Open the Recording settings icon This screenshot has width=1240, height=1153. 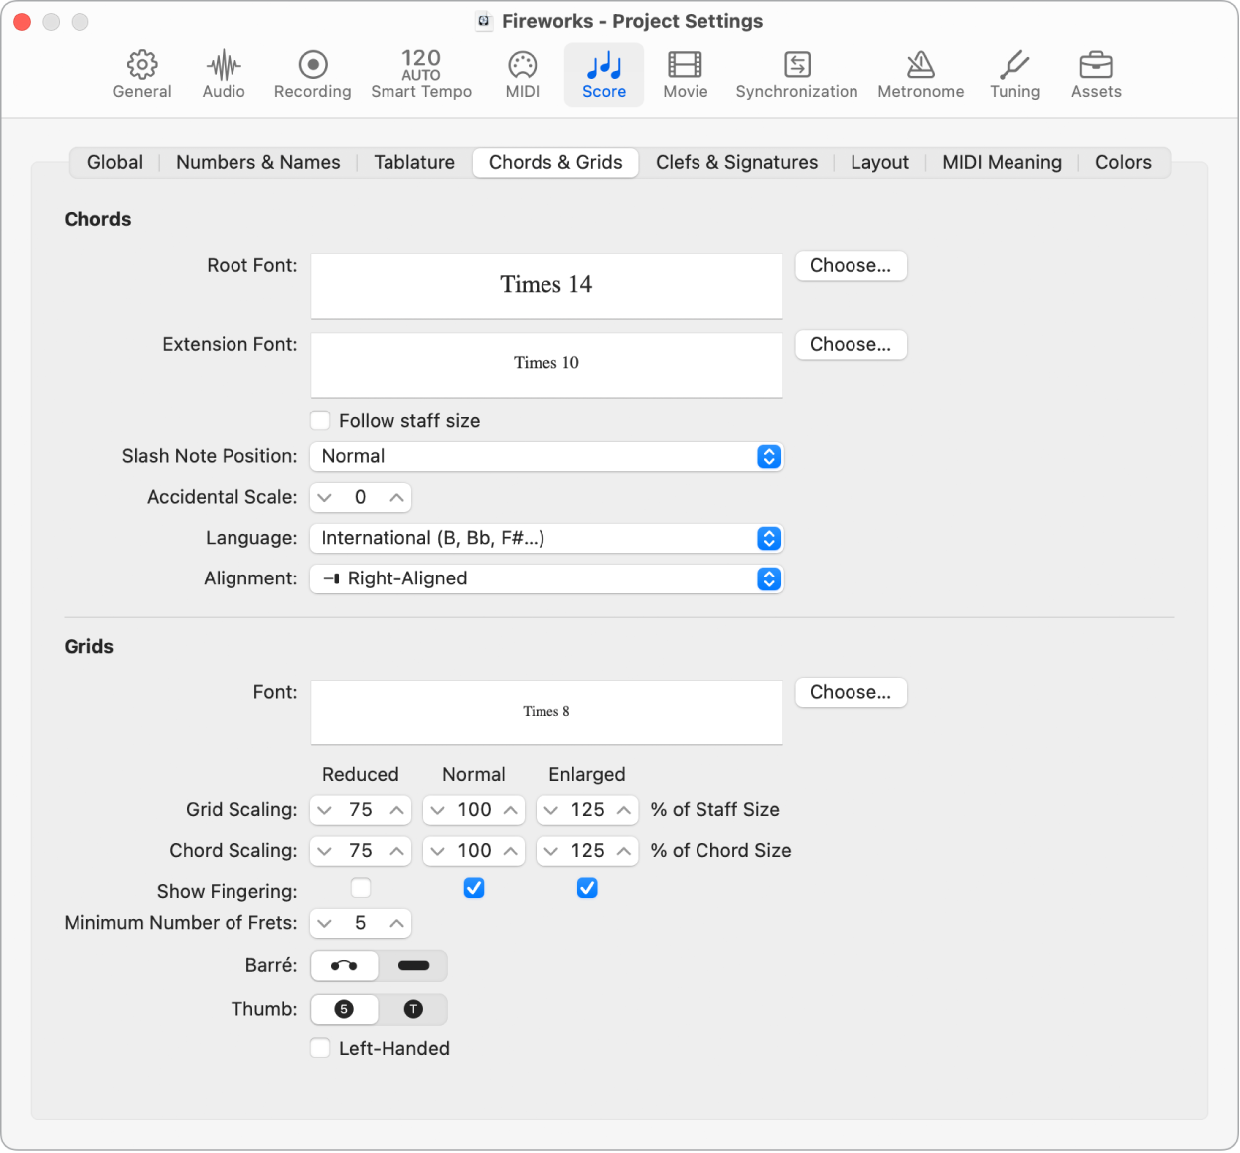[x=312, y=75]
